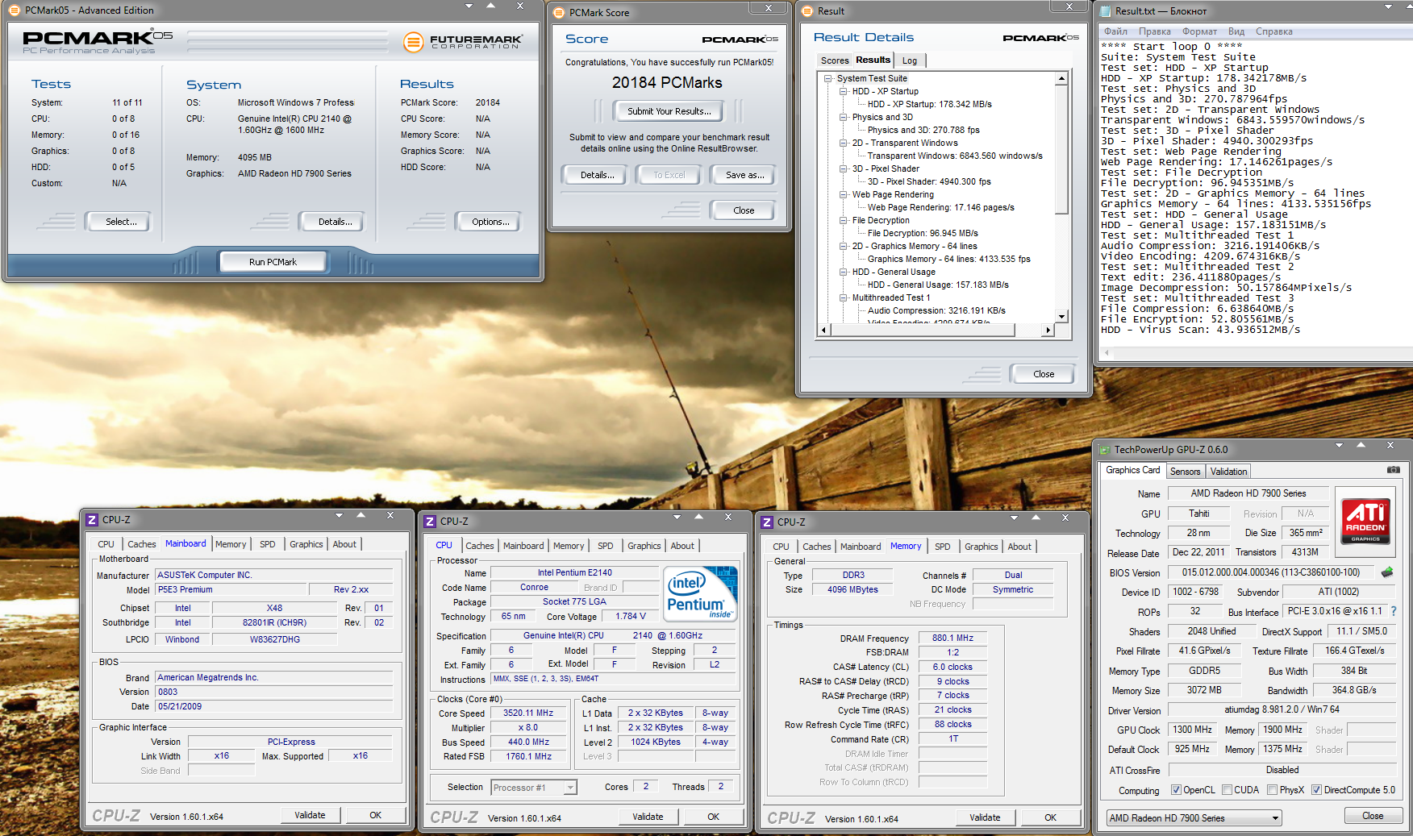
Task: Click the GPU-Z title bar icon
Action: 1105,450
